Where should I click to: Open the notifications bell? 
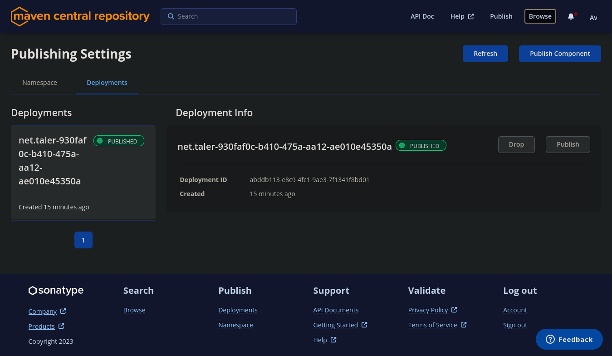571,16
